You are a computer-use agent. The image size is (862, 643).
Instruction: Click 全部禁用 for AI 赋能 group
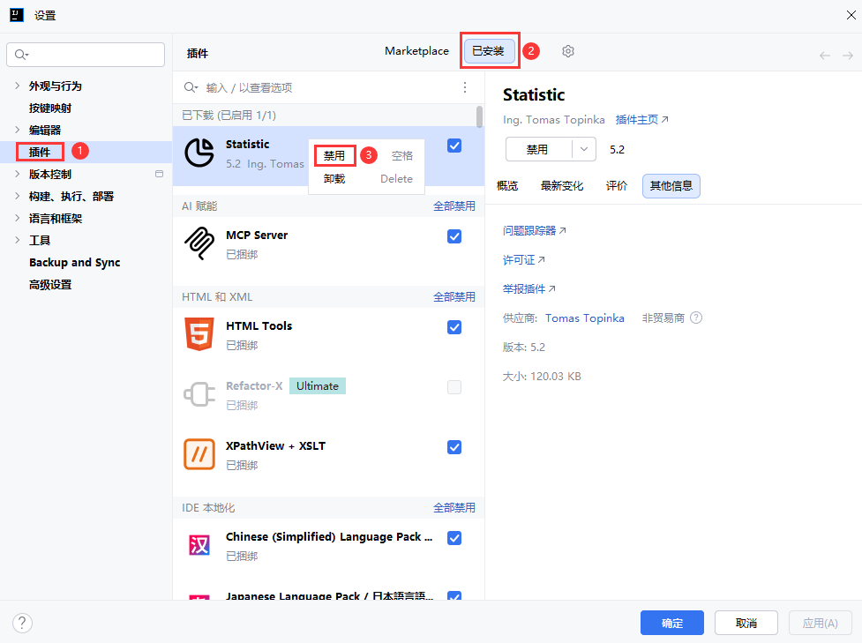[x=454, y=206]
